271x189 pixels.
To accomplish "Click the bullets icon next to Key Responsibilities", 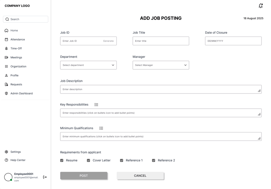I will tap(96, 105).
